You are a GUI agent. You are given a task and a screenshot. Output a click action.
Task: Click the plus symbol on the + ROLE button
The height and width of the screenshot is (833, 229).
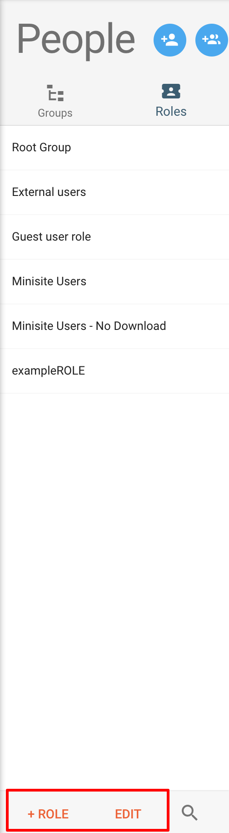tap(31, 814)
